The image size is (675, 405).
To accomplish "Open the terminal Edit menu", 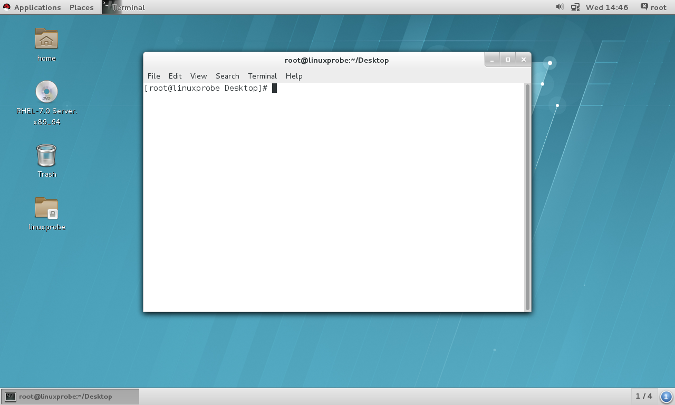I will 175,76.
